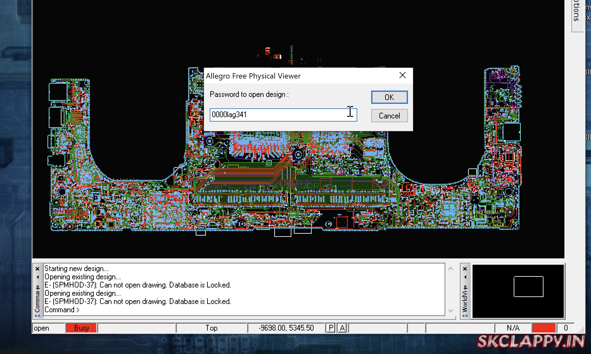
Task: Click the WorldView panel vertical title label
Action: pos(465,302)
